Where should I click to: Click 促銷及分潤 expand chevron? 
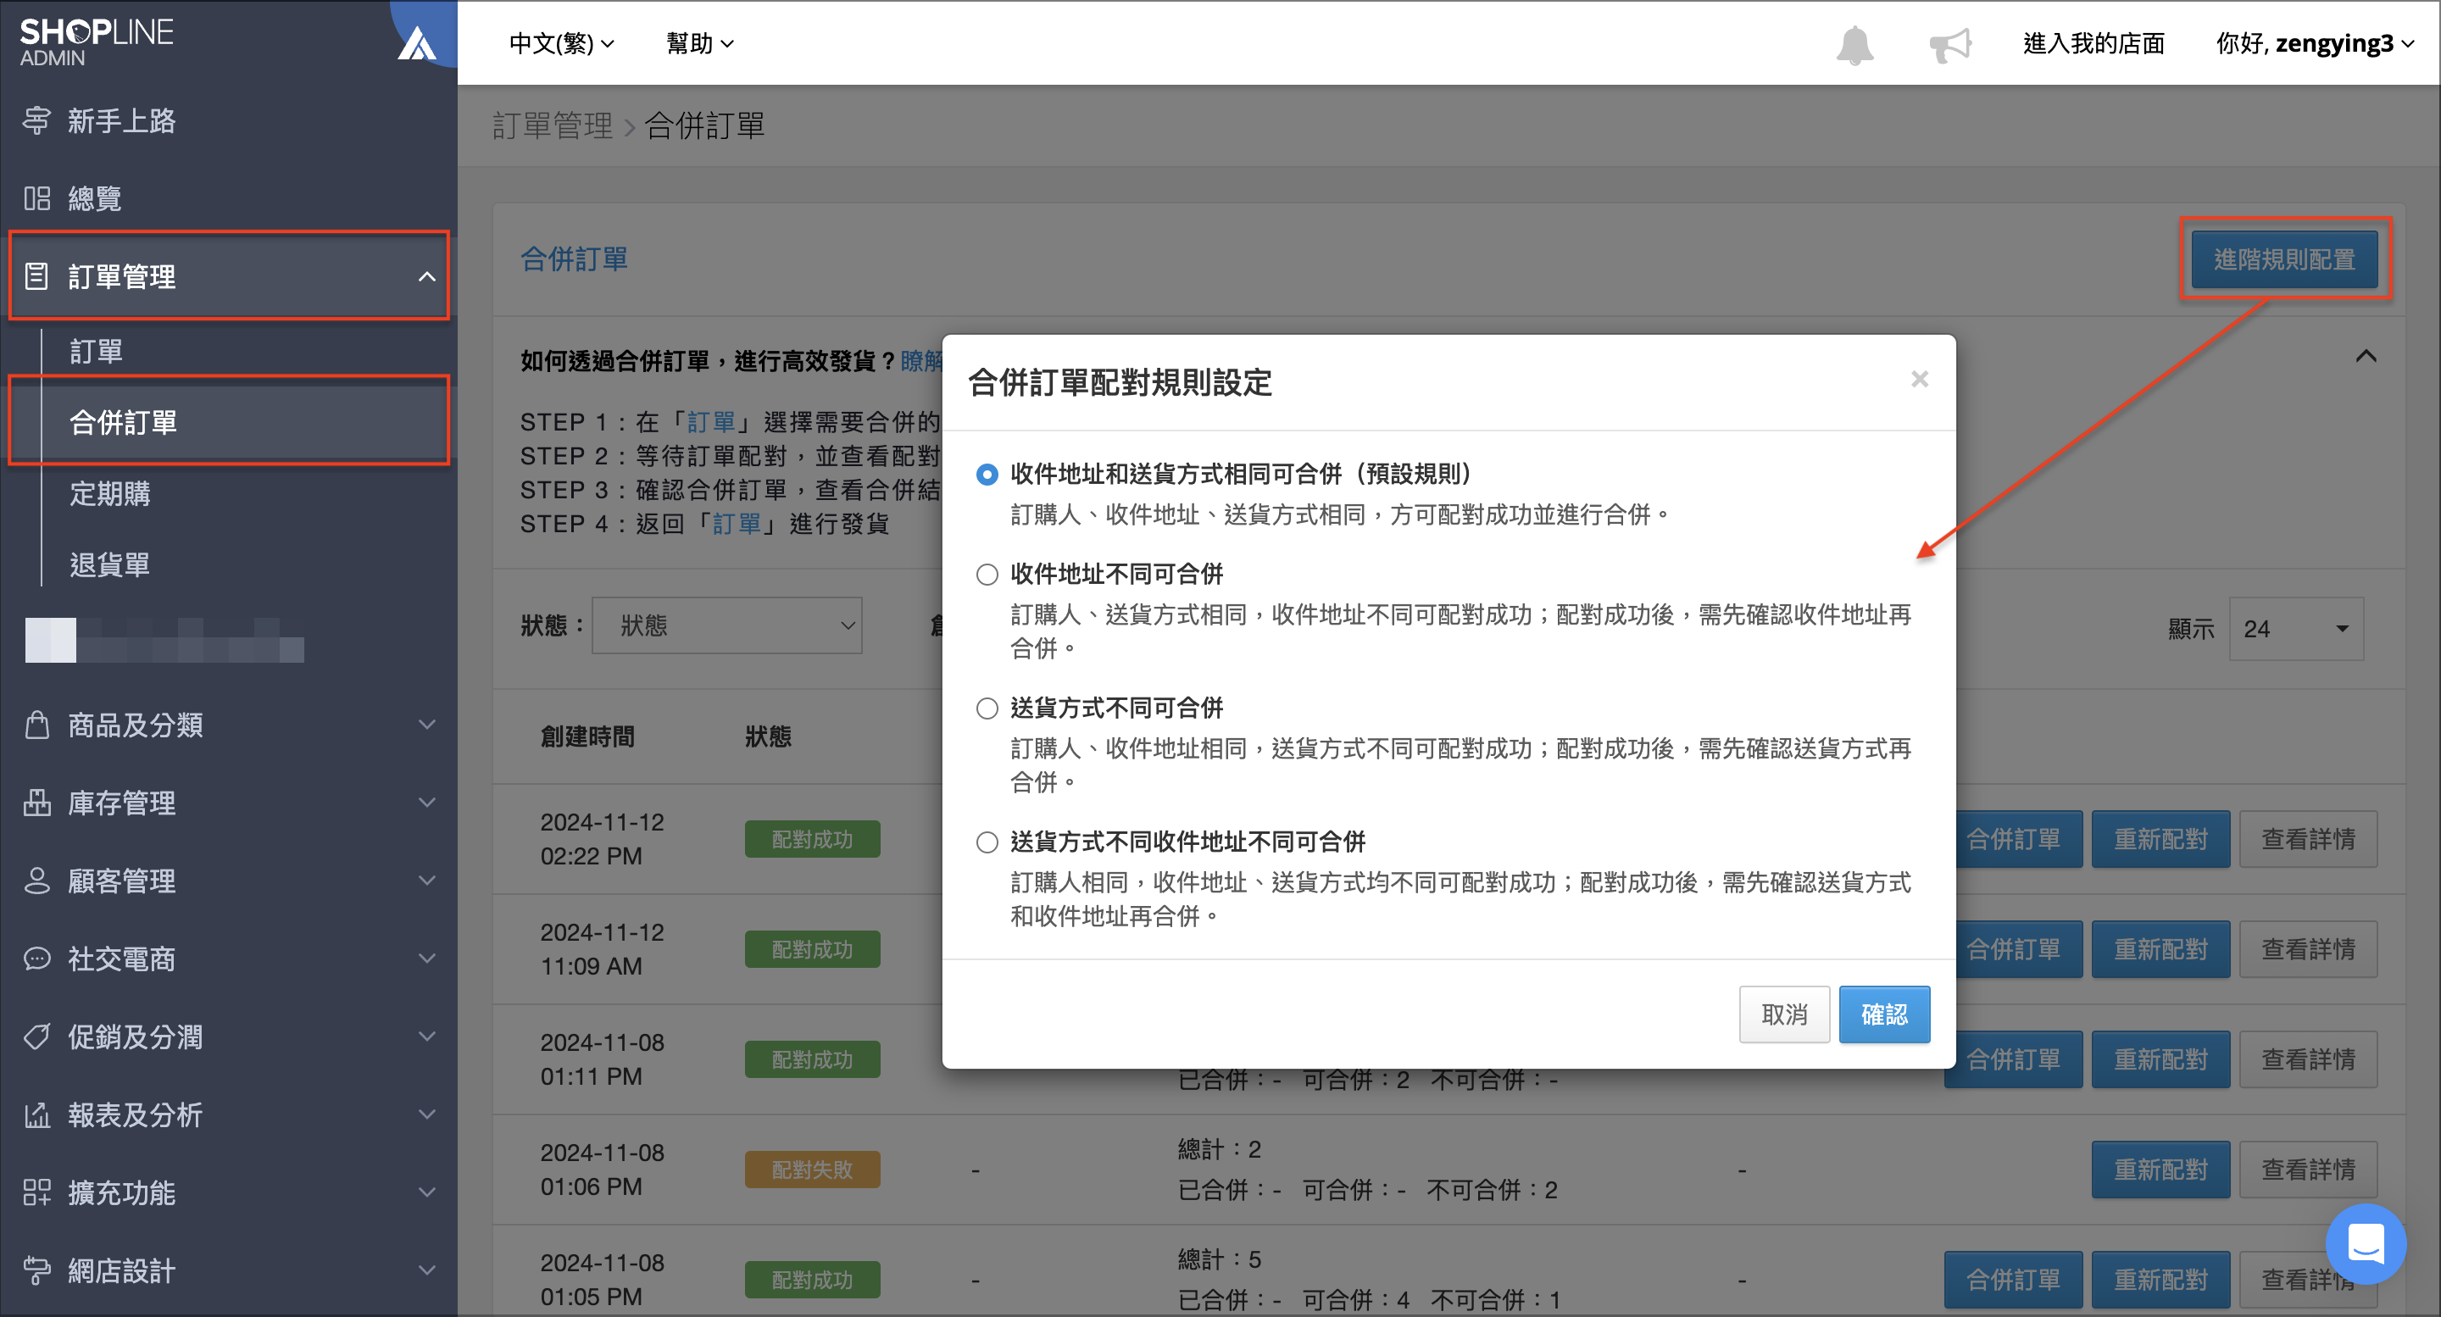pyautogui.click(x=426, y=1036)
